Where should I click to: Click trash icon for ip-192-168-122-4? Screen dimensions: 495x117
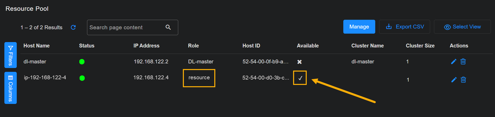463,80
